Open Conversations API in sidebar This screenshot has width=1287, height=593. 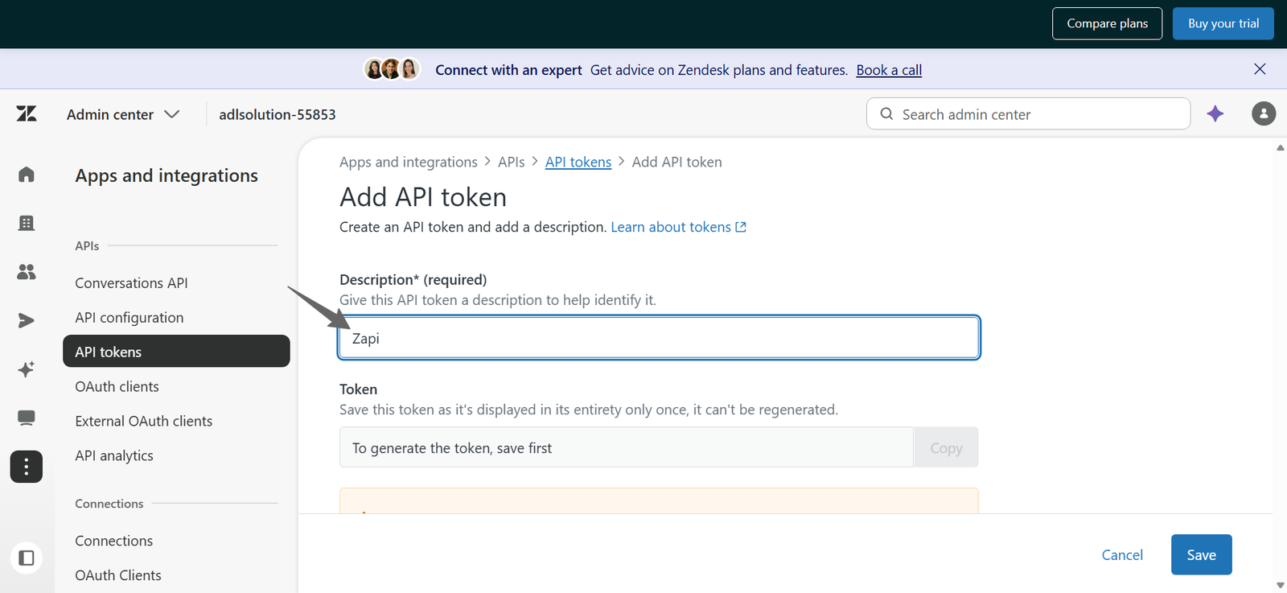pos(131,283)
